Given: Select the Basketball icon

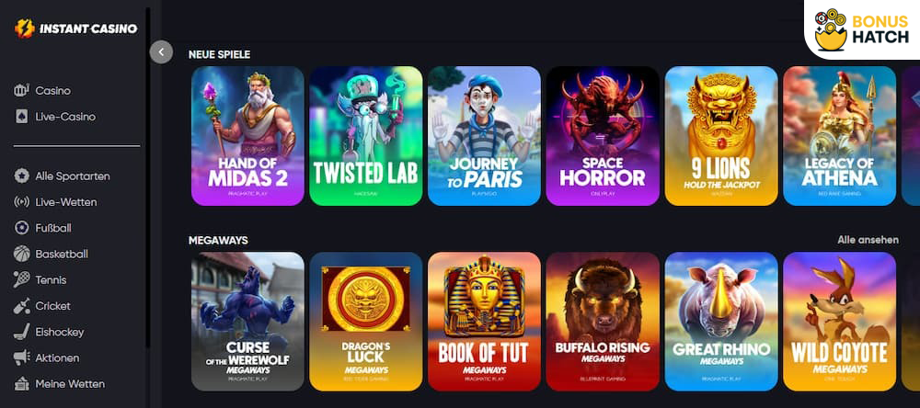Looking at the screenshot, I should click(x=21, y=254).
